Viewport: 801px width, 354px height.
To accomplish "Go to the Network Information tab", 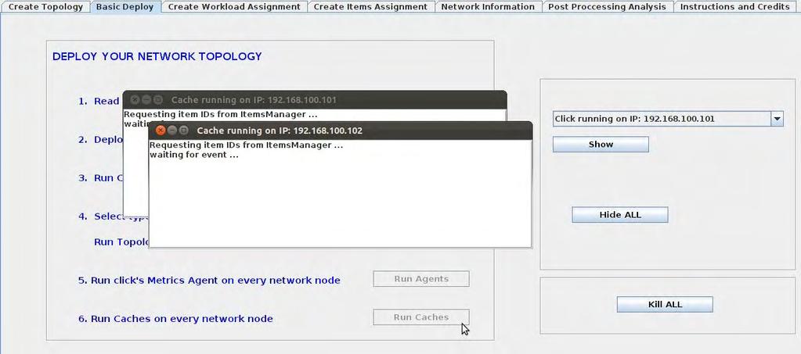I will click(488, 6).
